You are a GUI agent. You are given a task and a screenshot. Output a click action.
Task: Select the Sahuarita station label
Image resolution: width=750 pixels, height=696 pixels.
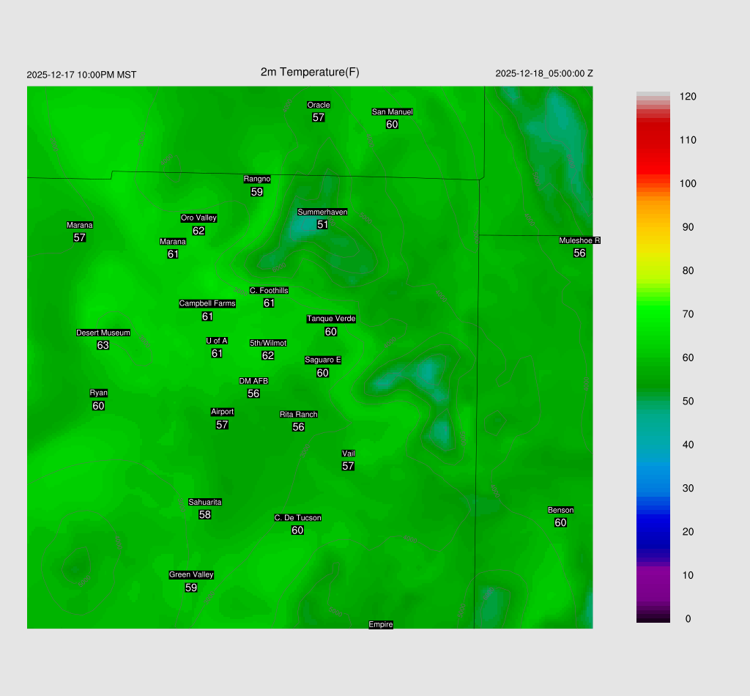tap(205, 503)
